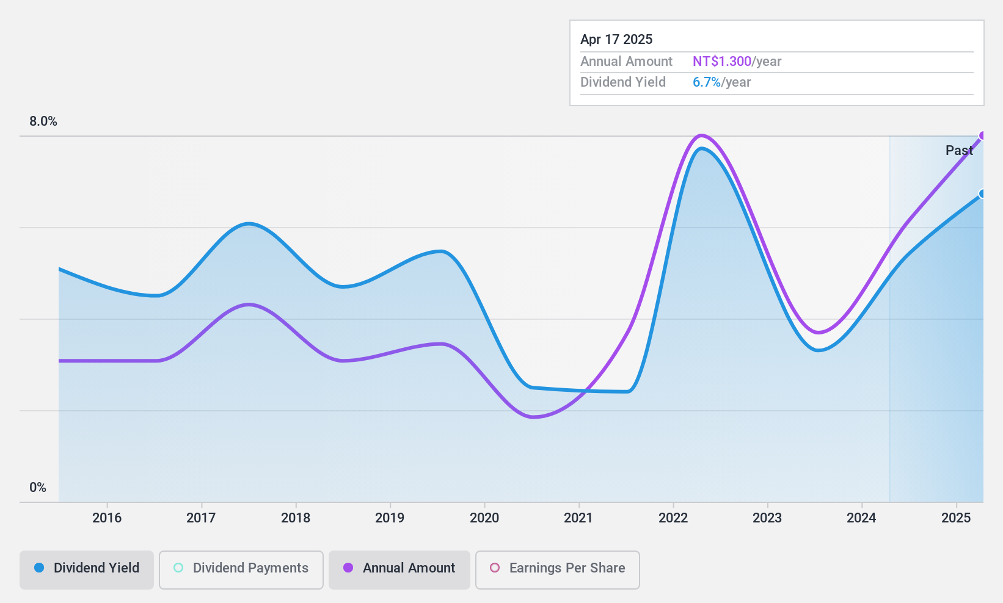This screenshot has height=603, width=1003.
Task: Click the blue endpoint marker on Dividend Yield line
Action: point(982,194)
